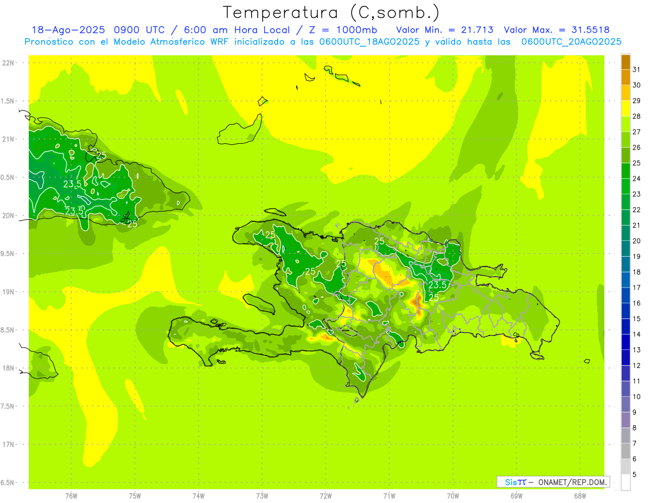651x503 pixels.
Task: Select the "Valor Min. = 21.713" readout
Action: (445, 30)
